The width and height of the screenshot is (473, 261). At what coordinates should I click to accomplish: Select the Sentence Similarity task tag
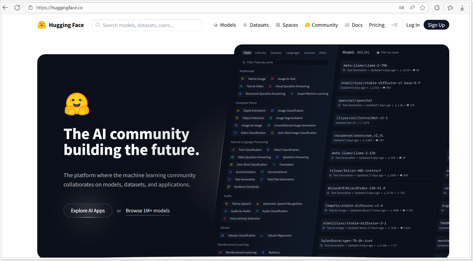click(x=243, y=187)
